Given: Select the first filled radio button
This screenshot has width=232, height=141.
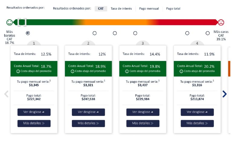Looking at the screenshot, I should (x=28, y=33).
